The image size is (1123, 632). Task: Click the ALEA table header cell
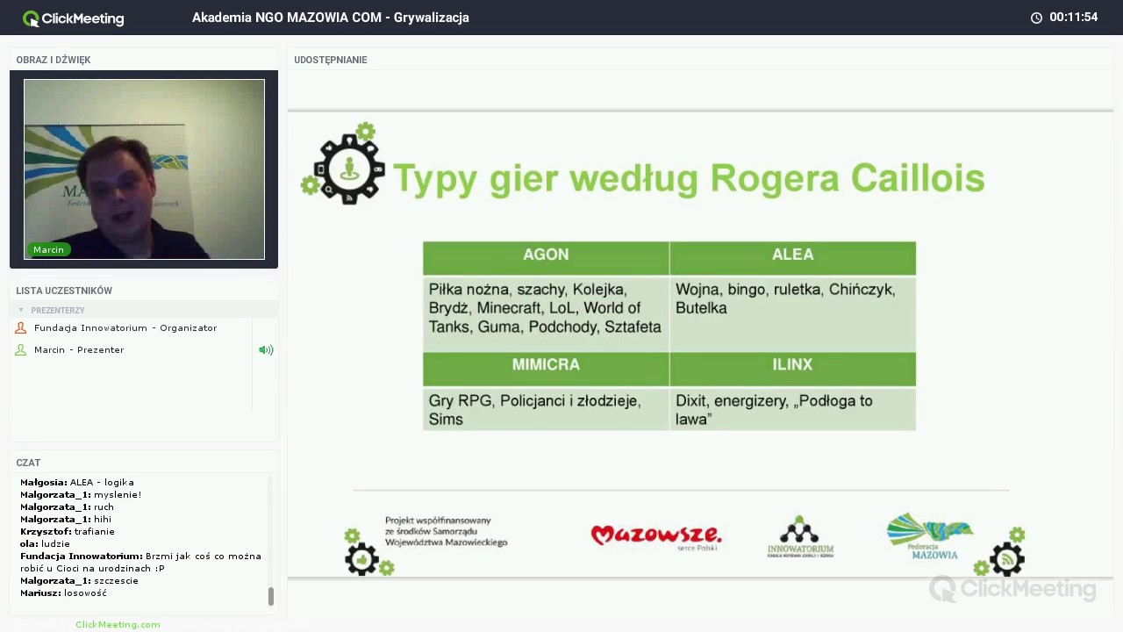[x=793, y=258]
